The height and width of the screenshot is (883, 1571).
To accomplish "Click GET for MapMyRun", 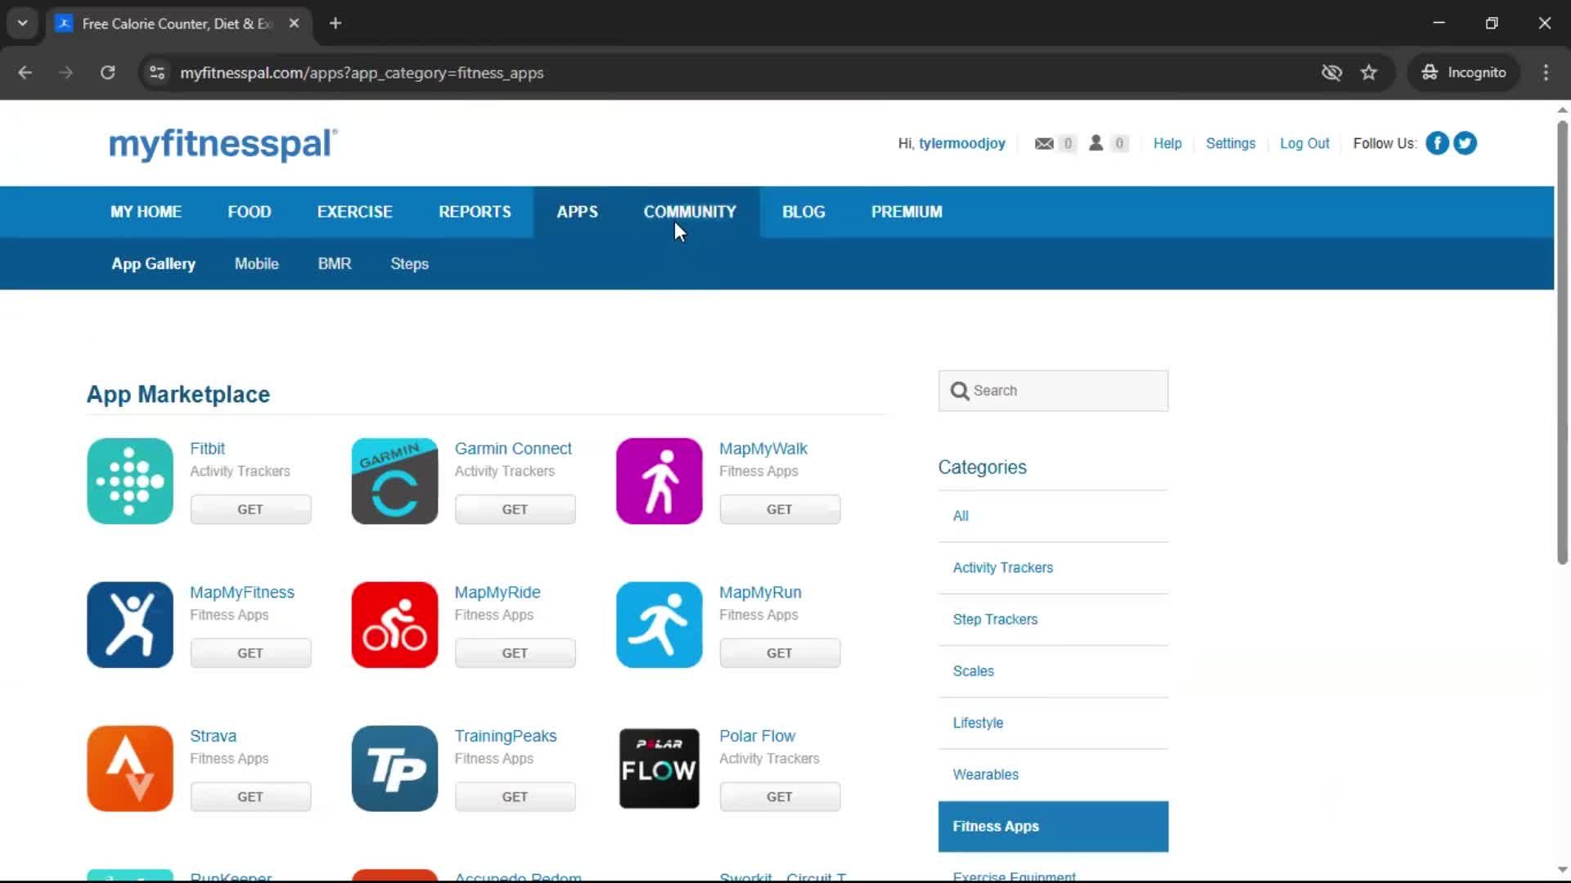I will click(x=779, y=653).
